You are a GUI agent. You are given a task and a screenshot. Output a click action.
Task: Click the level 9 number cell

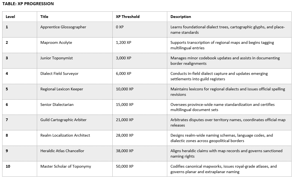pyautogui.click(x=7, y=151)
